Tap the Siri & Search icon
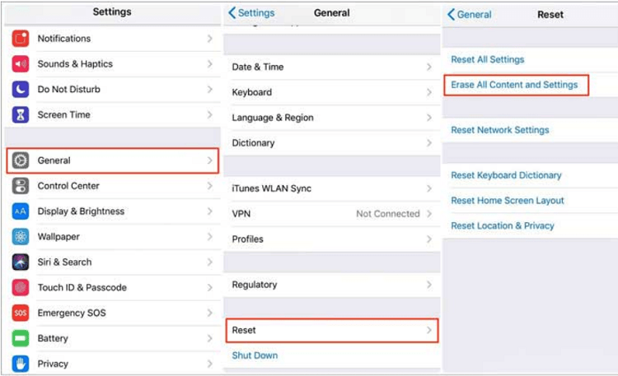The width and height of the screenshot is (618, 376). [x=21, y=262]
